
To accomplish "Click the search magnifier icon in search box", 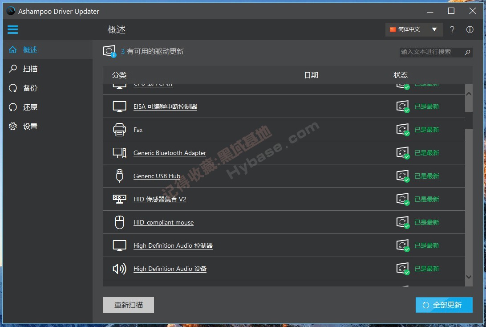I will (x=468, y=52).
